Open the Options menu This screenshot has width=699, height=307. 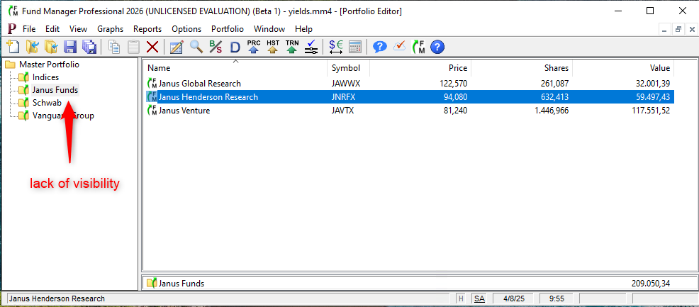(x=186, y=29)
